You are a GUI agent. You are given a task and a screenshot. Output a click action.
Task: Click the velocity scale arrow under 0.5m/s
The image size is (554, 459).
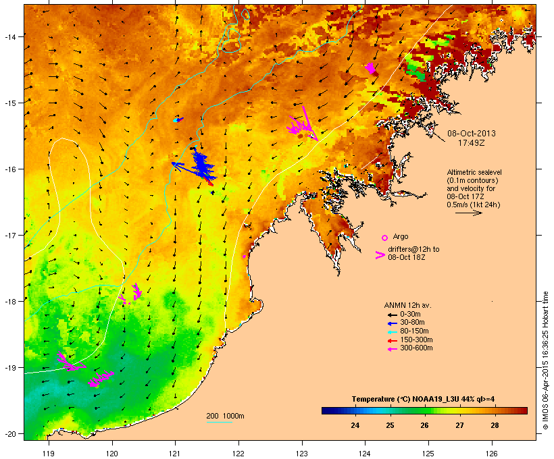point(468,213)
